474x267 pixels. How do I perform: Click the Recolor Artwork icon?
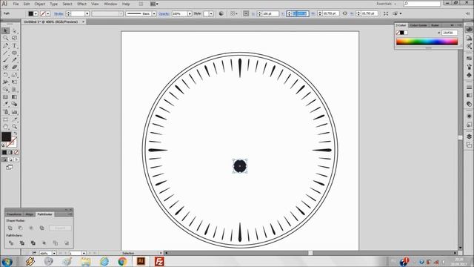pos(221,13)
